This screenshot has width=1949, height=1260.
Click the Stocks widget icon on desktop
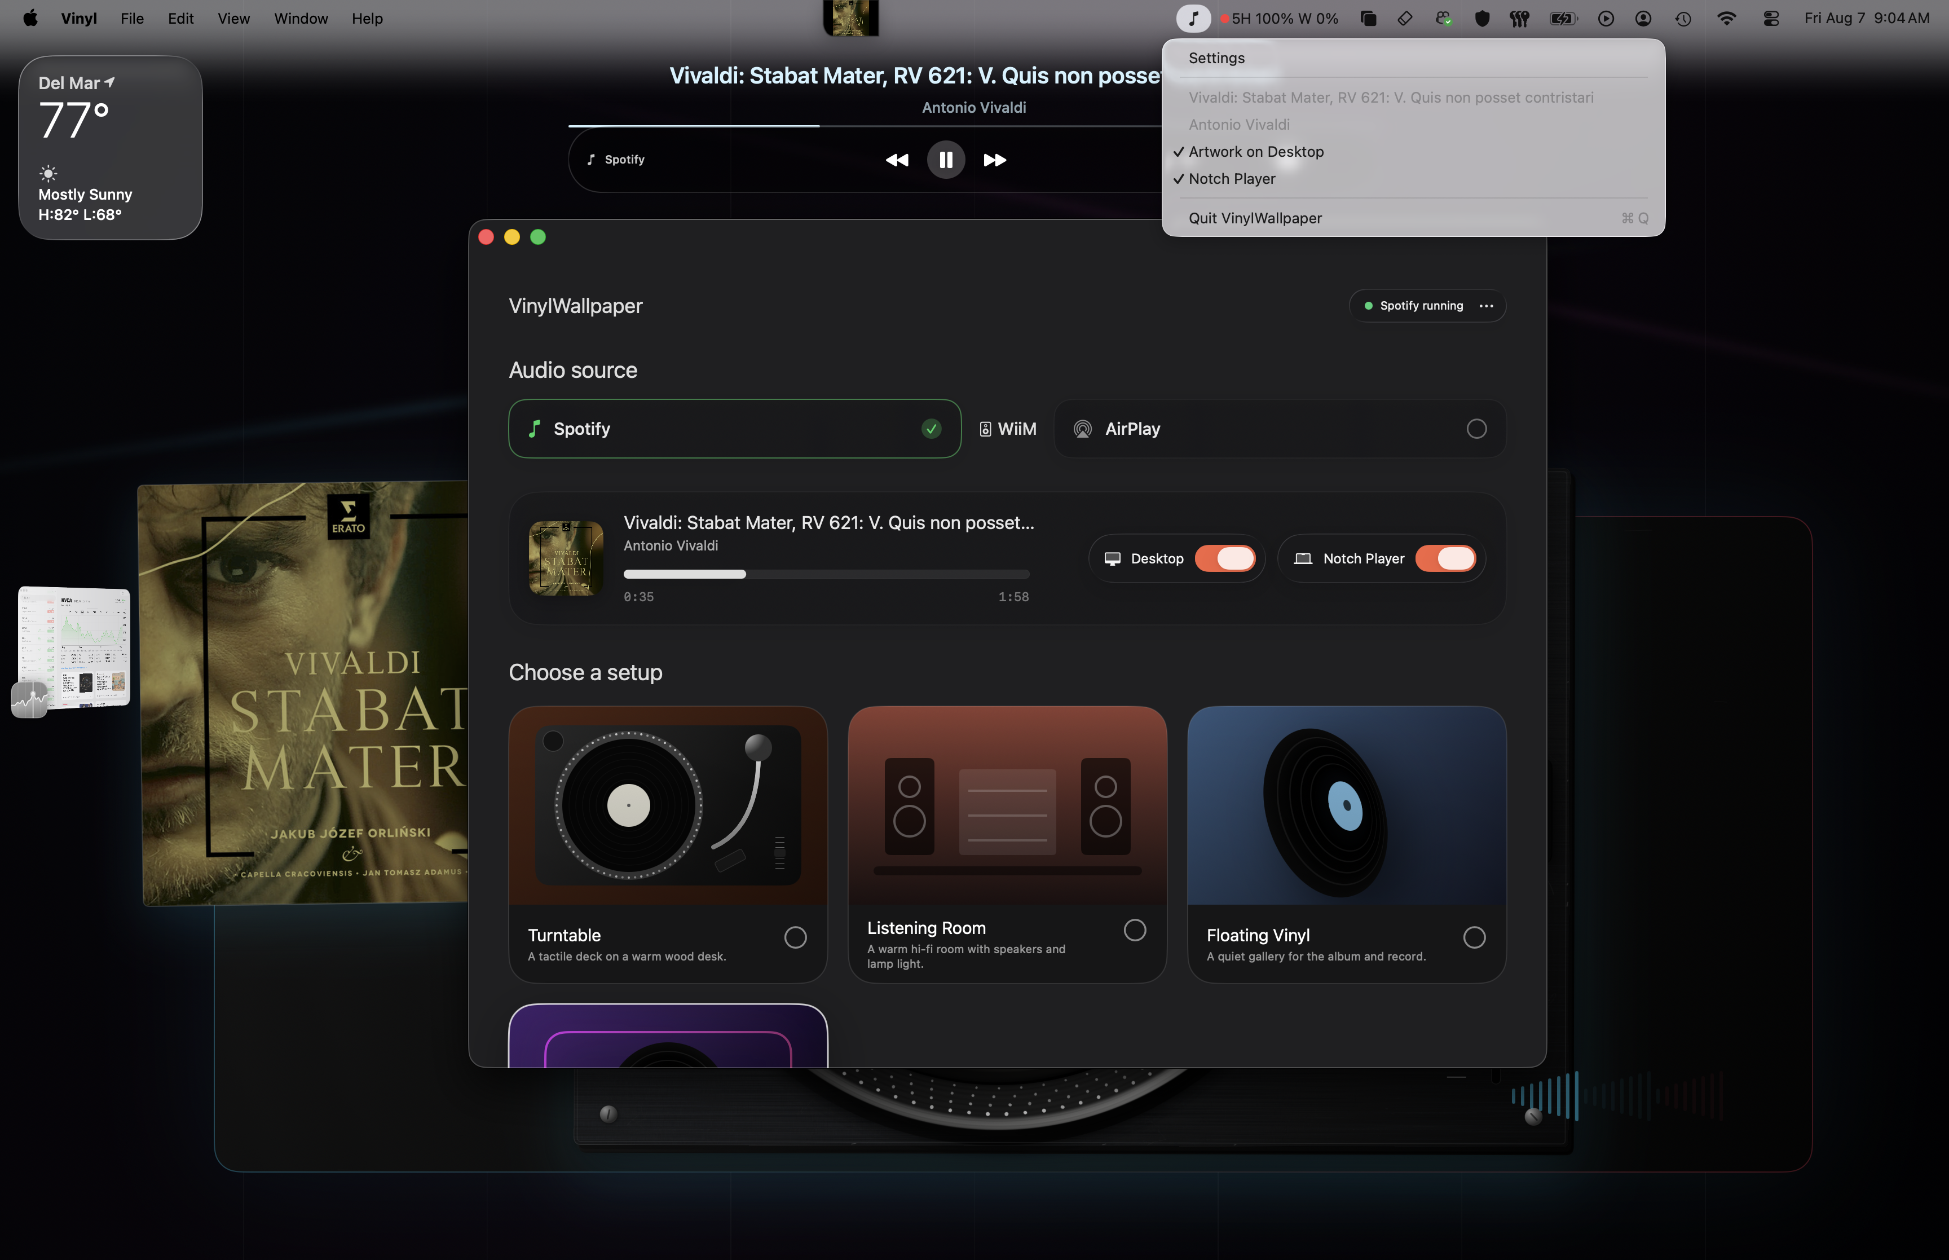(x=29, y=699)
